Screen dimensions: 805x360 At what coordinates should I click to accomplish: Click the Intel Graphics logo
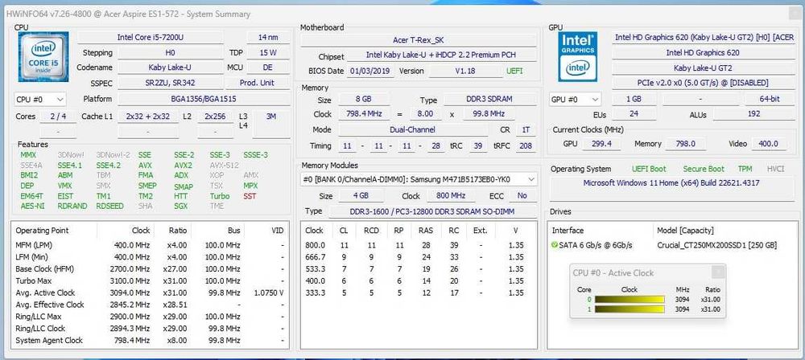(x=577, y=57)
